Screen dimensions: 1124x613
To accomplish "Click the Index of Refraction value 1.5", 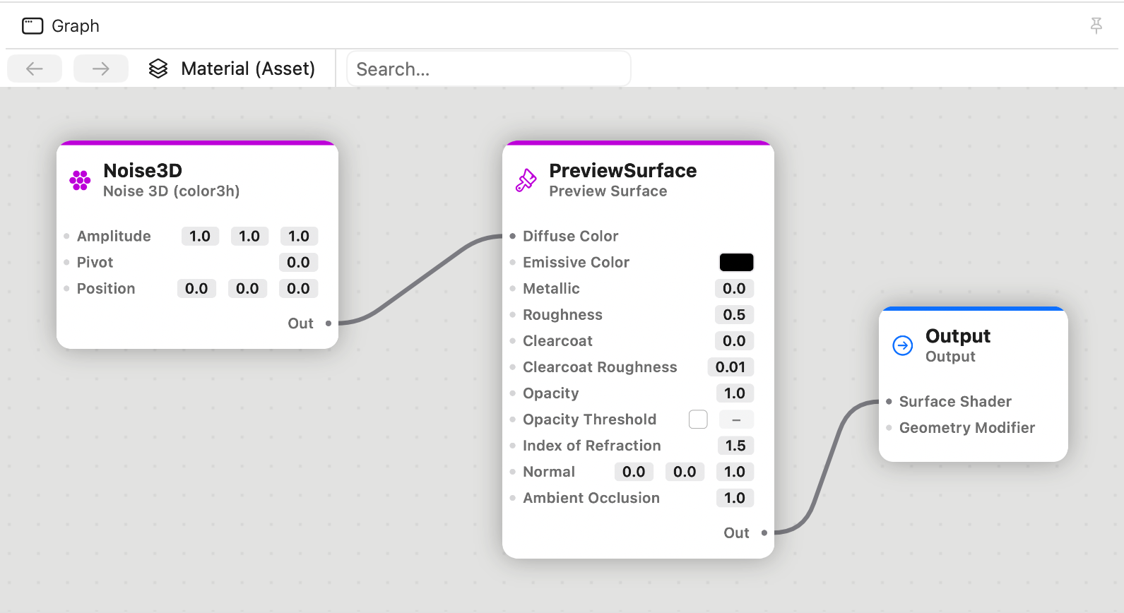I will pyautogui.click(x=735, y=446).
